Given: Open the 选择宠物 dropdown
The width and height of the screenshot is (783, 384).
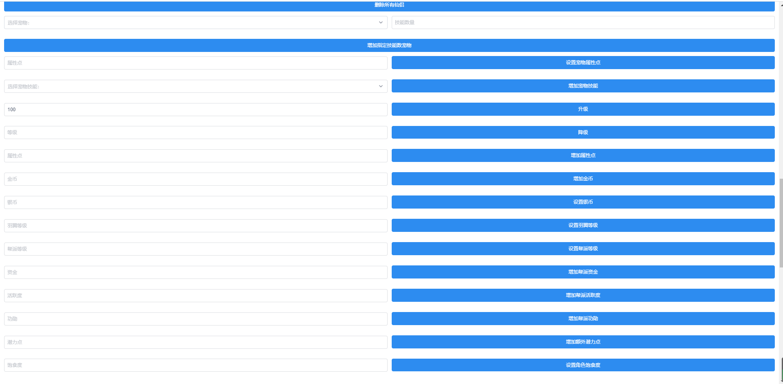Looking at the screenshot, I should pos(196,22).
